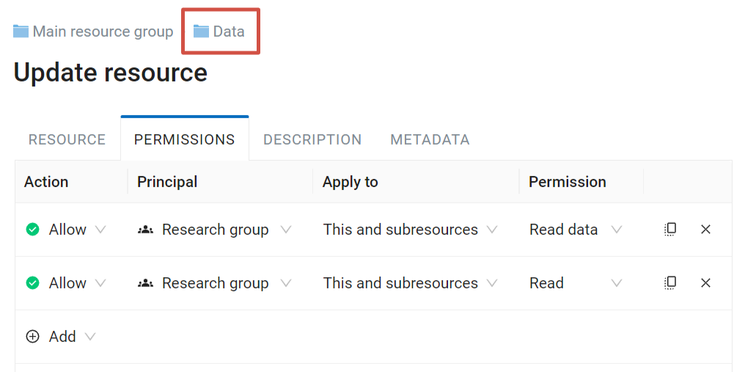This screenshot has height=372, width=745.
Task: Click the Action column header
Action: (46, 182)
